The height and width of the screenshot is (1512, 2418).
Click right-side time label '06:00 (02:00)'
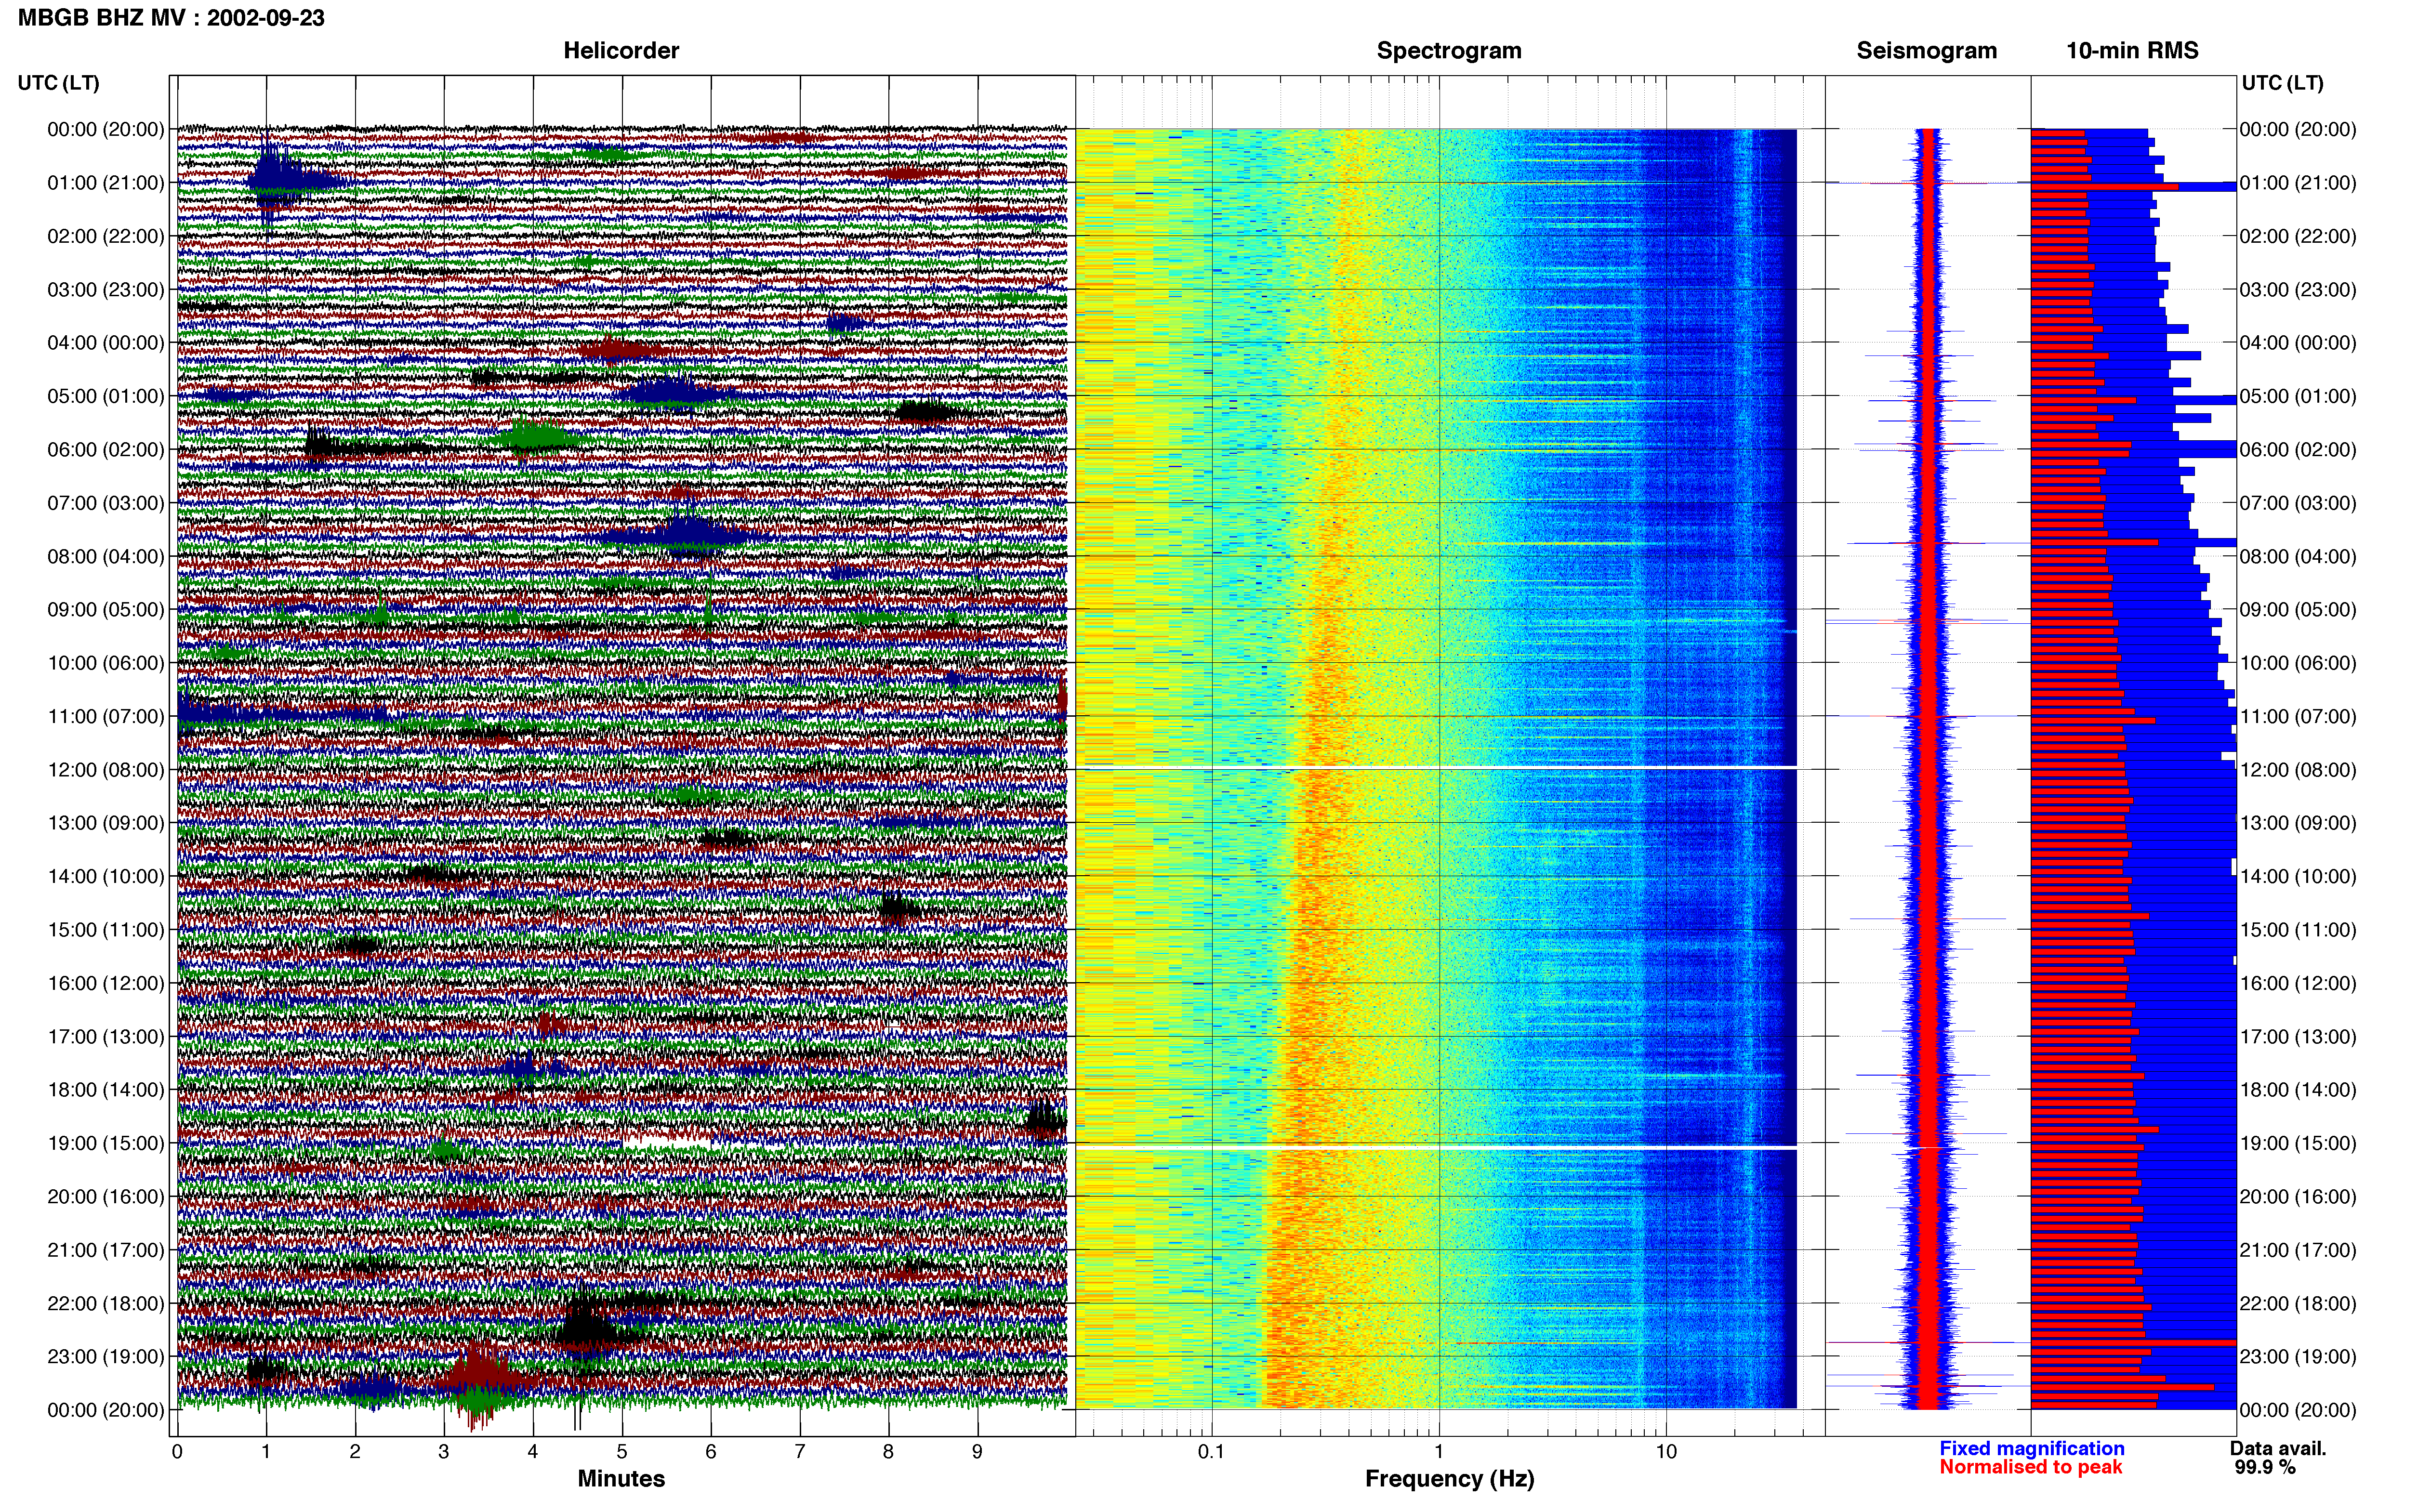click(x=2298, y=450)
